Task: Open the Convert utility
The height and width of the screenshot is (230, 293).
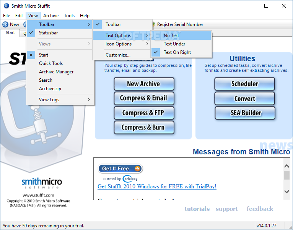Action: point(244,99)
